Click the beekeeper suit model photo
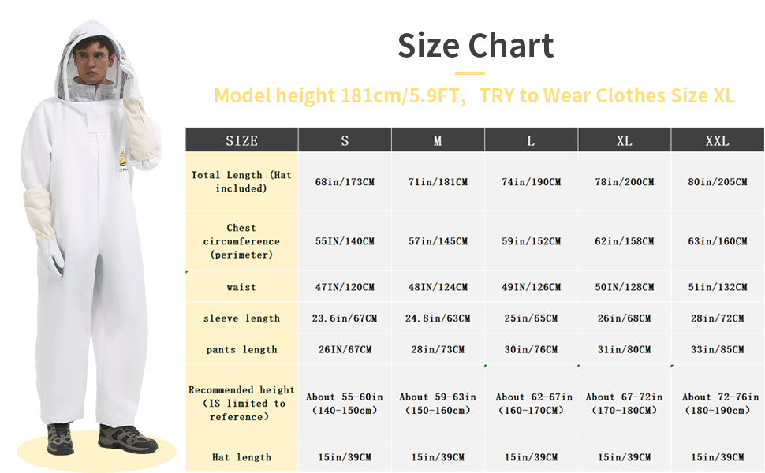The image size is (765, 473). [x=93, y=236]
